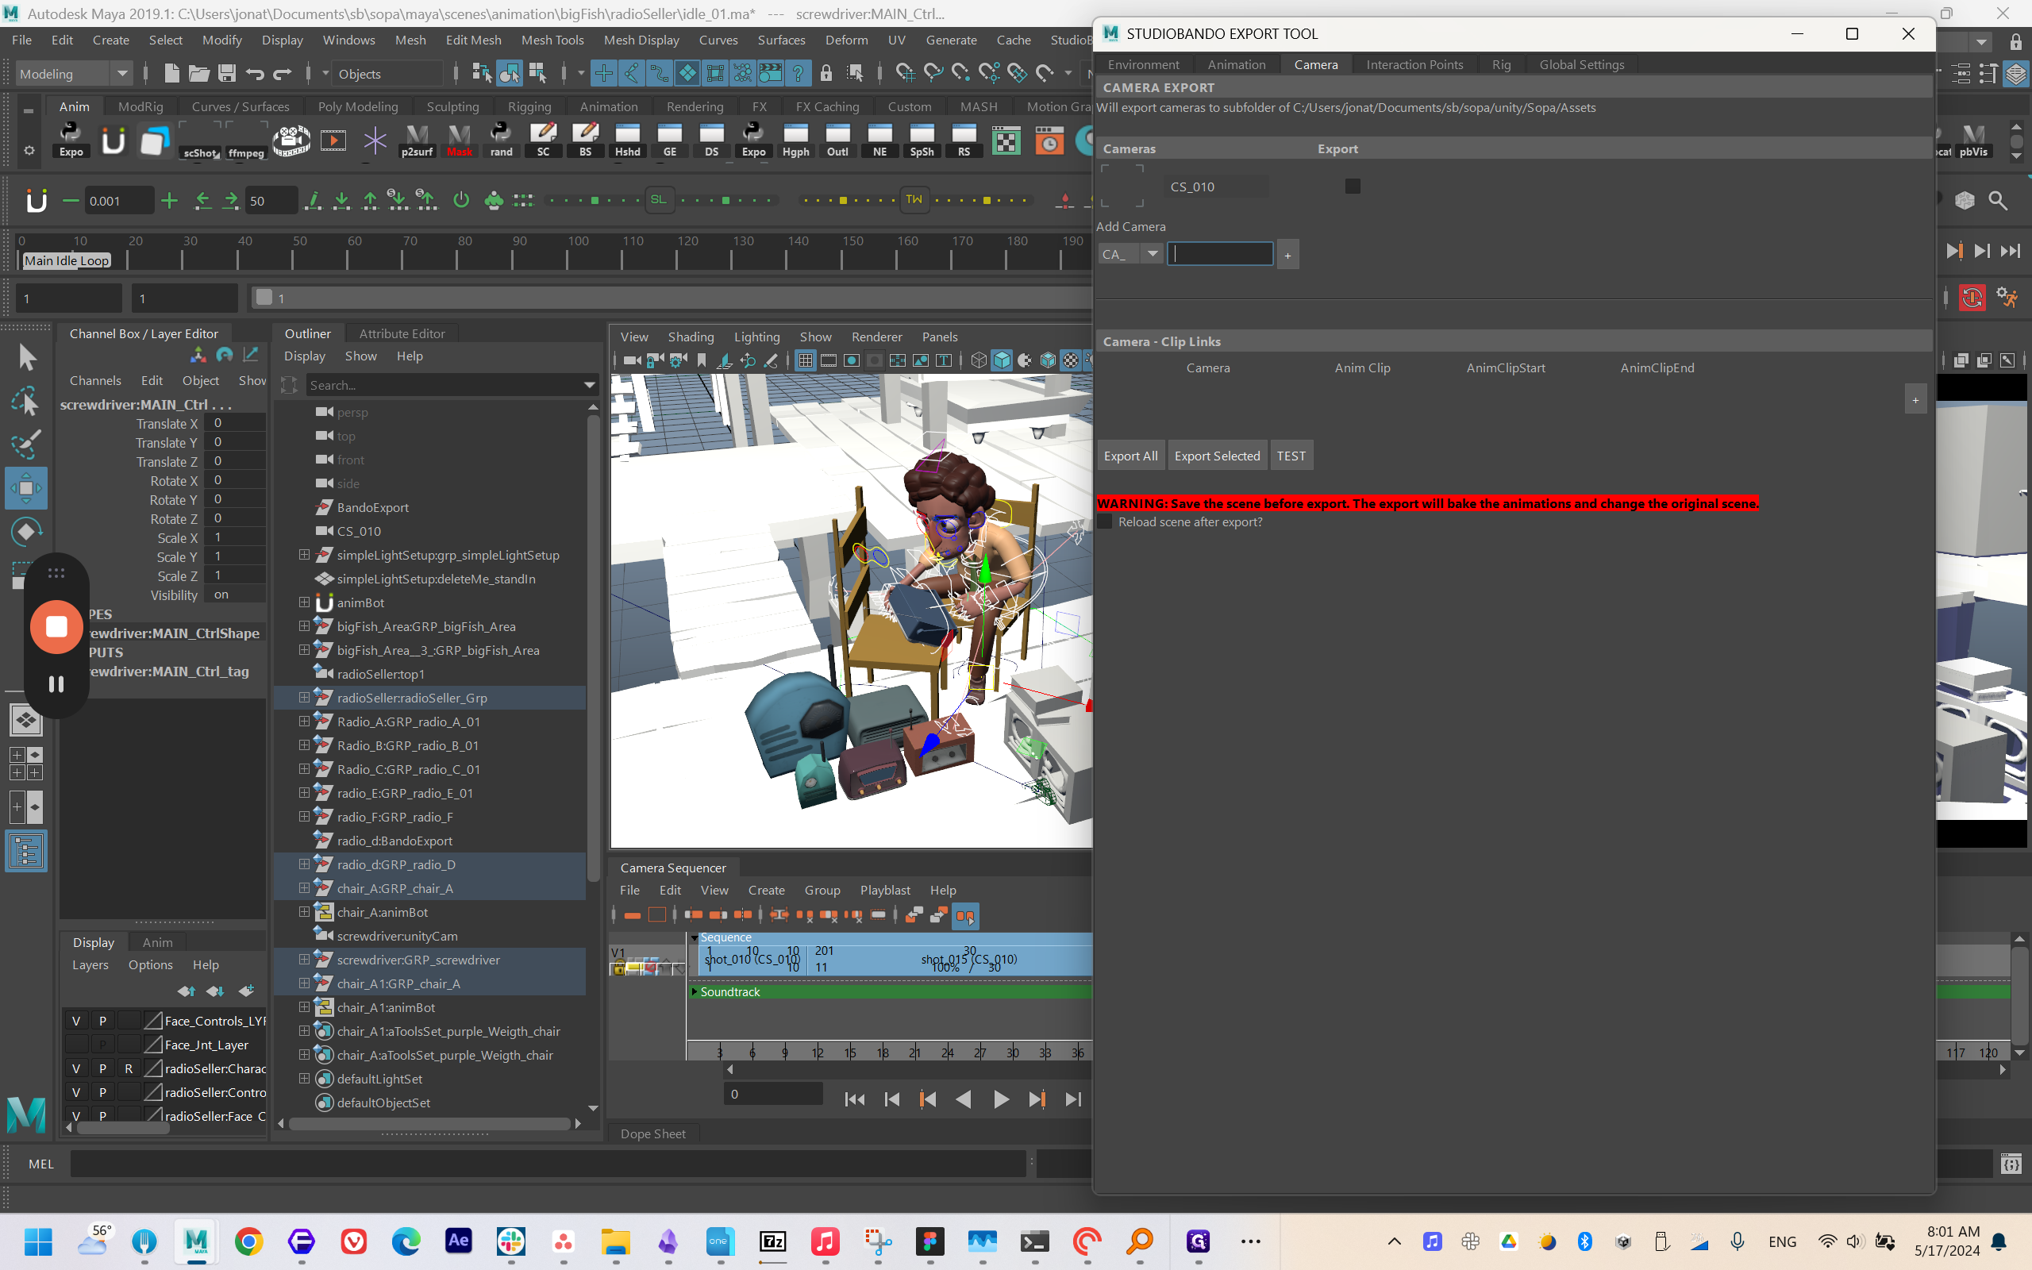Image resolution: width=2032 pixels, height=1270 pixels.
Task: Click the ffmpeg shelf button
Action: pos(246,140)
